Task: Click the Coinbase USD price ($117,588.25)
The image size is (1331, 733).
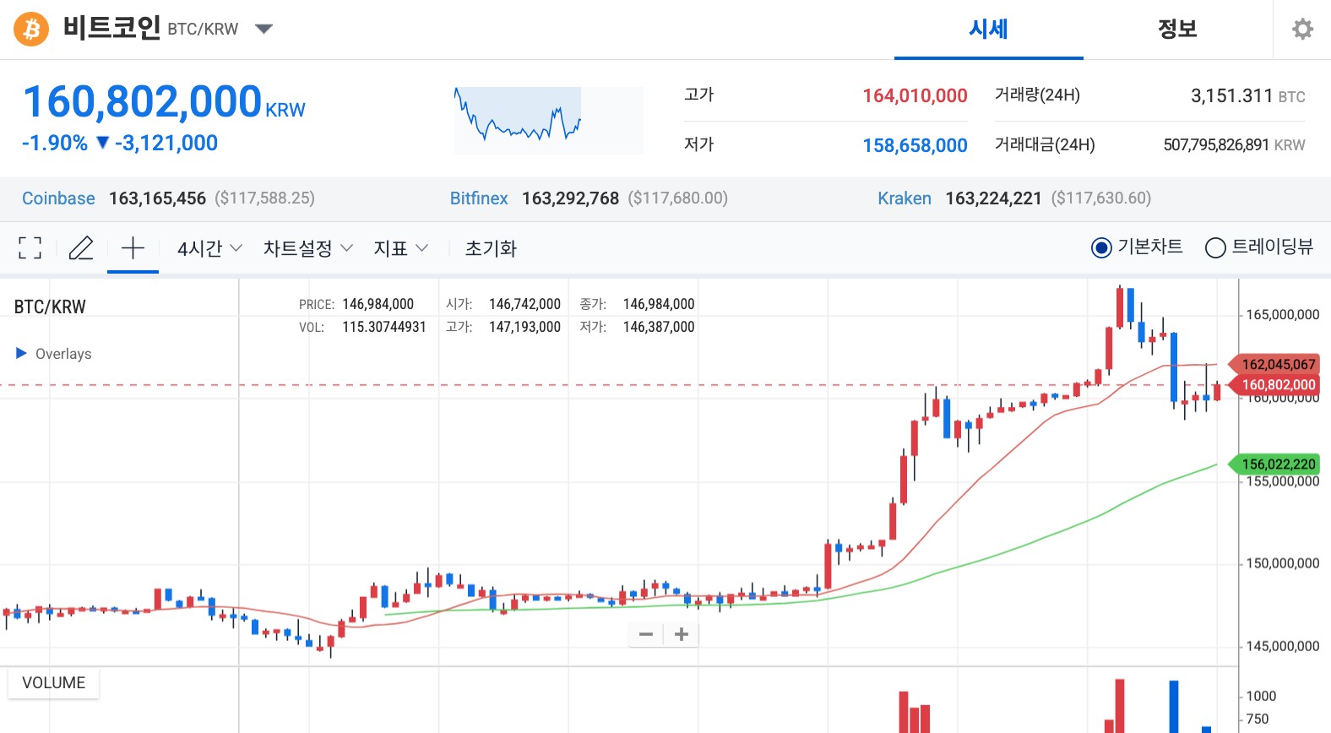Action: pyautogui.click(x=264, y=198)
